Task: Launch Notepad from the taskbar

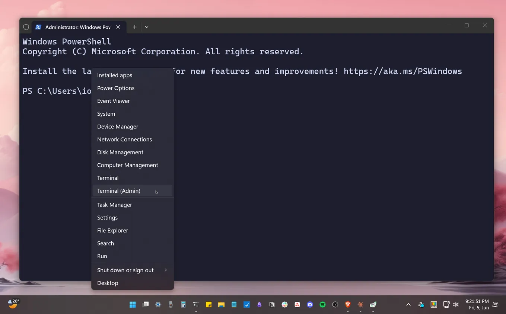Action: pyautogui.click(x=234, y=305)
